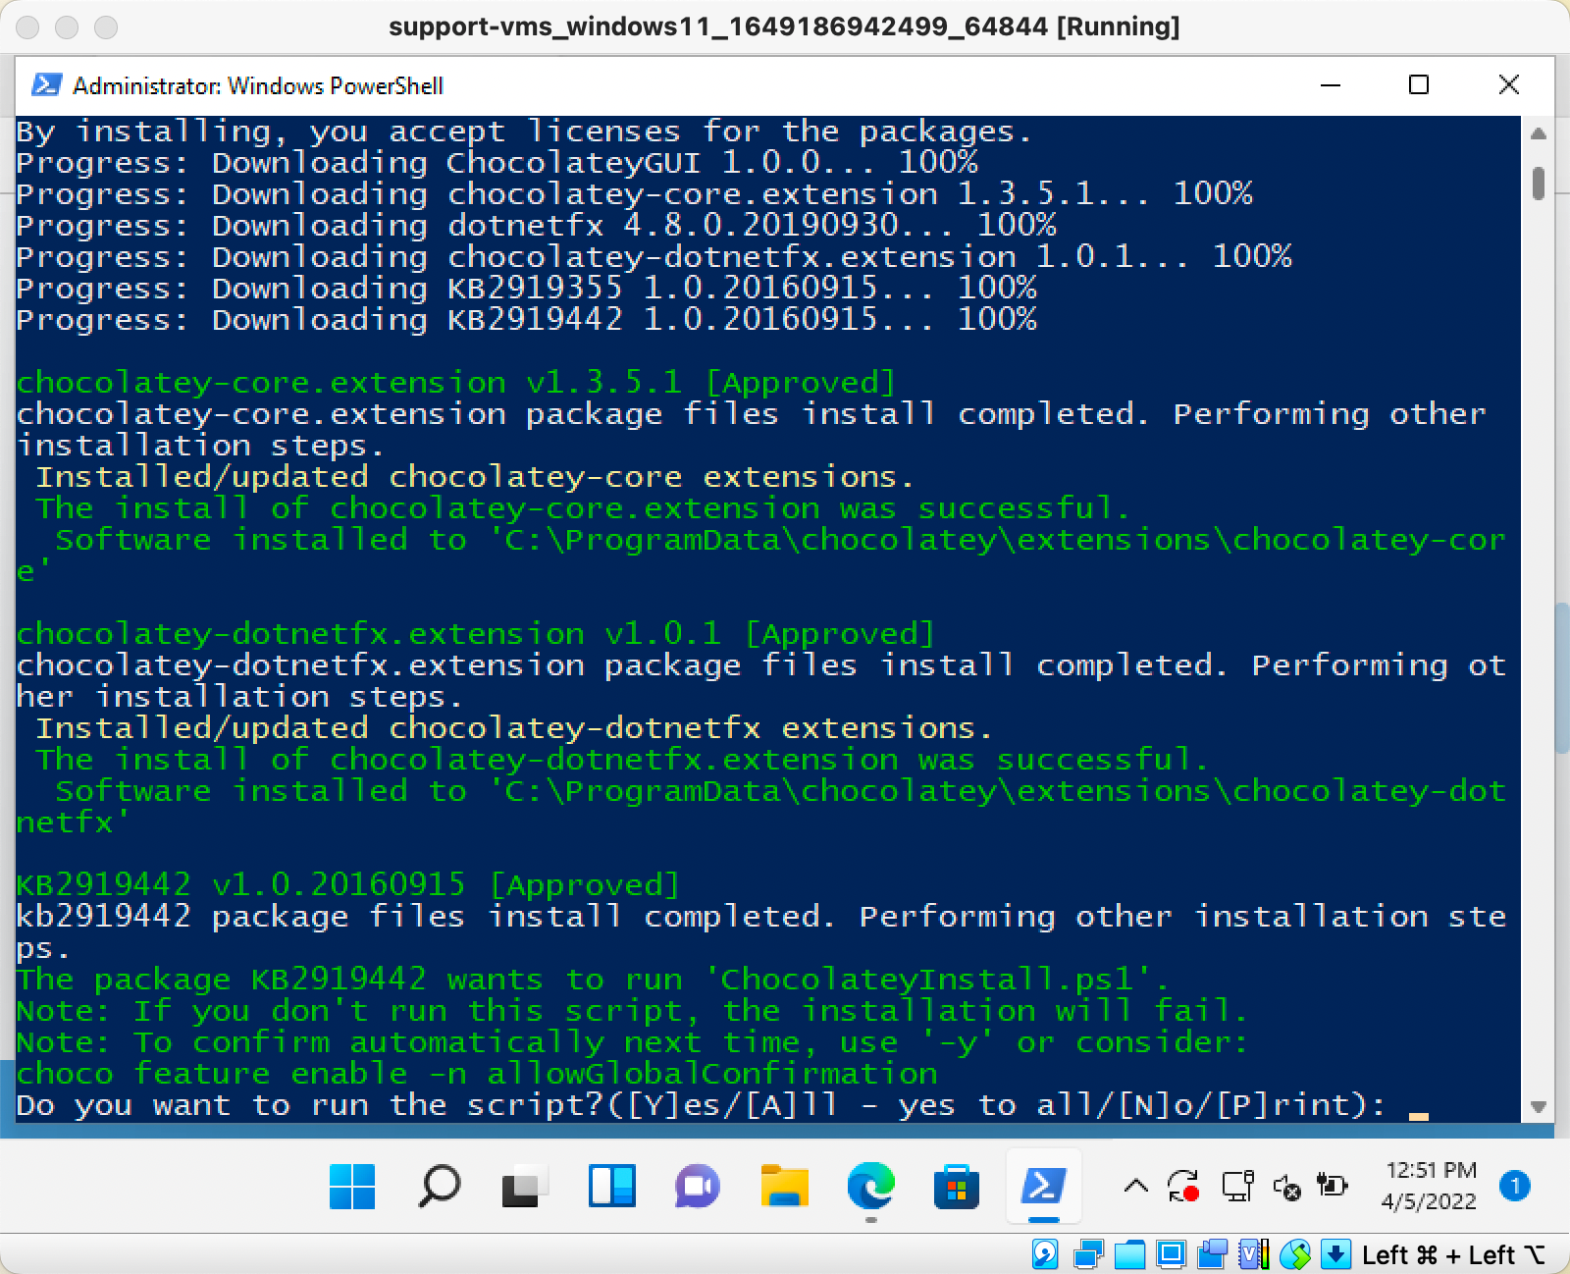This screenshot has width=1570, height=1274.
Task: Click 'By installing, you accept licenses' line
Action: [524, 132]
